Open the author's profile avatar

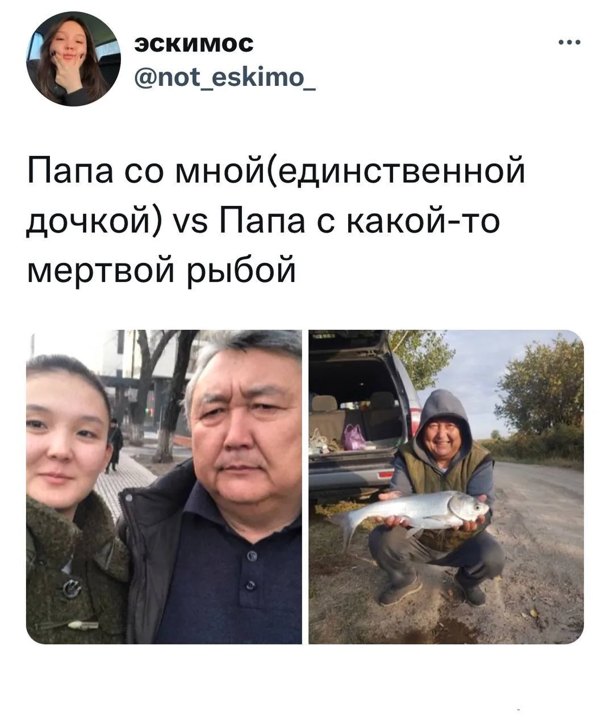tap(73, 59)
